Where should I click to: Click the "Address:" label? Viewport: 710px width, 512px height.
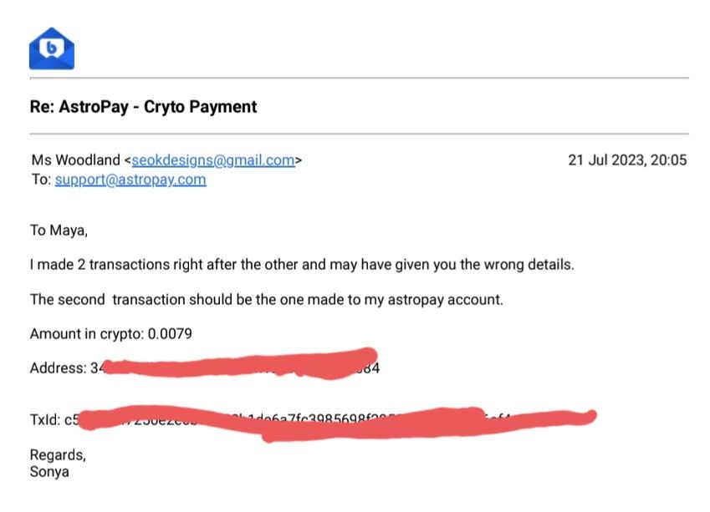pos(58,368)
